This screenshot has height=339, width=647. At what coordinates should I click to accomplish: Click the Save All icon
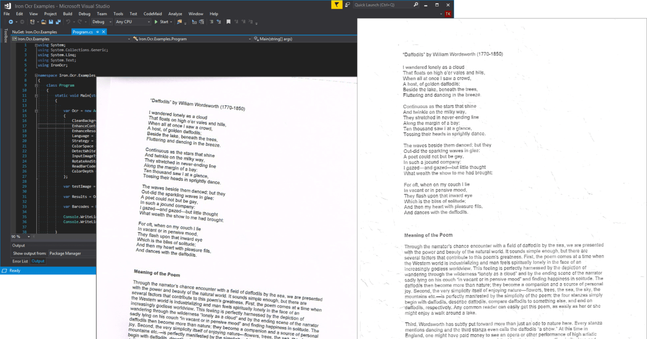coord(58,22)
